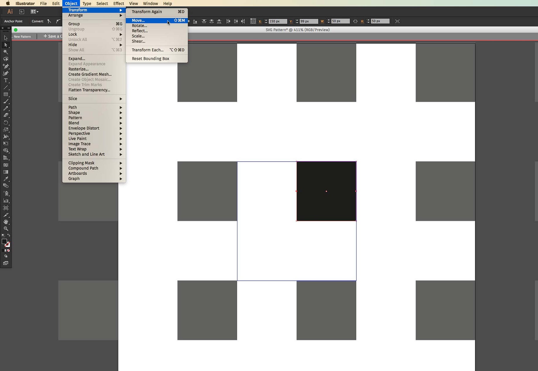538x371 pixels.
Task: Set paint mode to None (red slash)
Action: tap(8, 250)
